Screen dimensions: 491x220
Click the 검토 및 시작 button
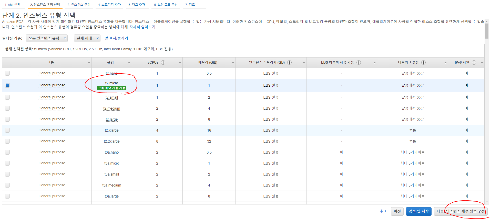419,211
